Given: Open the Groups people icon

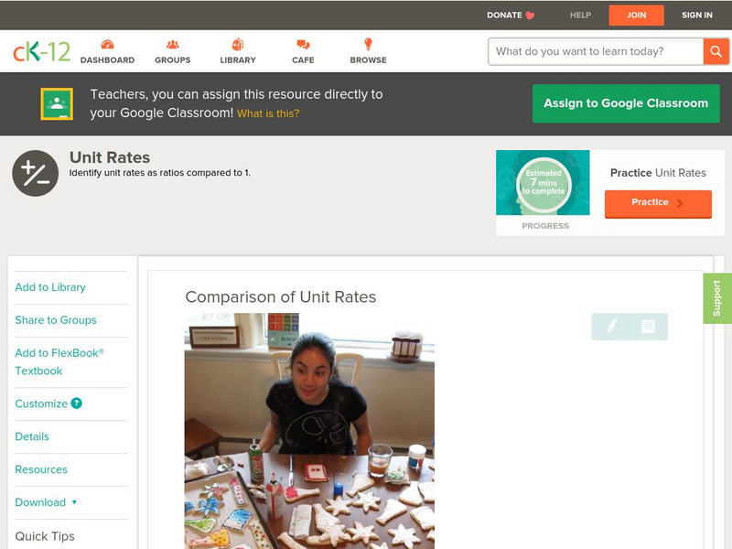Looking at the screenshot, I should (173, 44).
